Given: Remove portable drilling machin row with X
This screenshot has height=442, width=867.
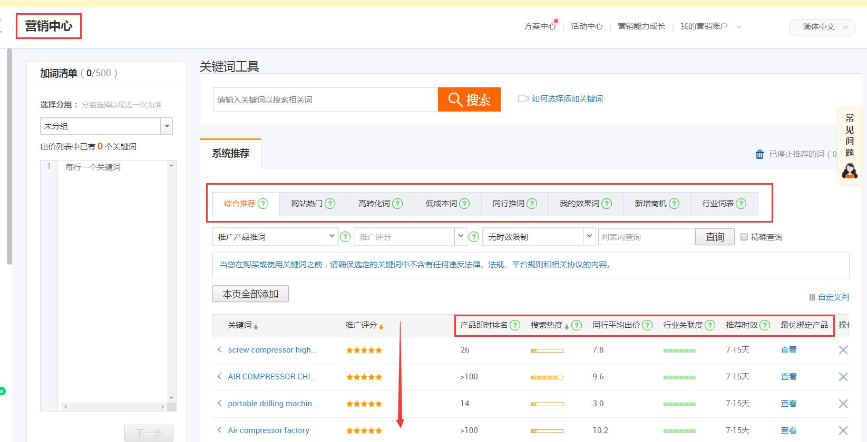Looking at the screenshot, I should 843,404.
